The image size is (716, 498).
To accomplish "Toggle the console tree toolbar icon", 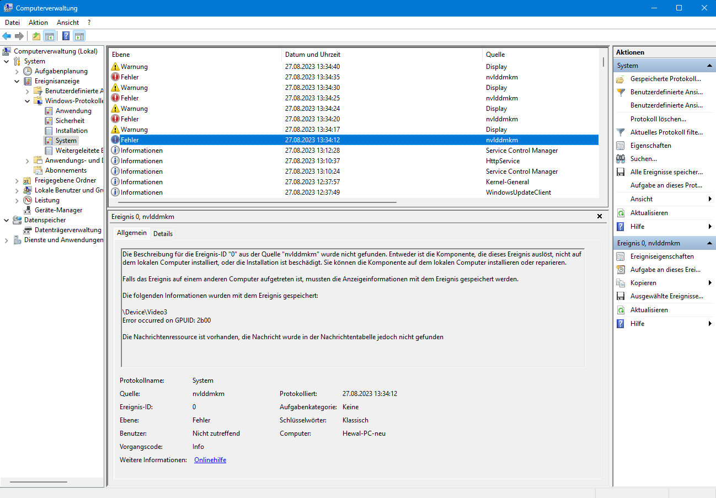I will pos(50,36).
